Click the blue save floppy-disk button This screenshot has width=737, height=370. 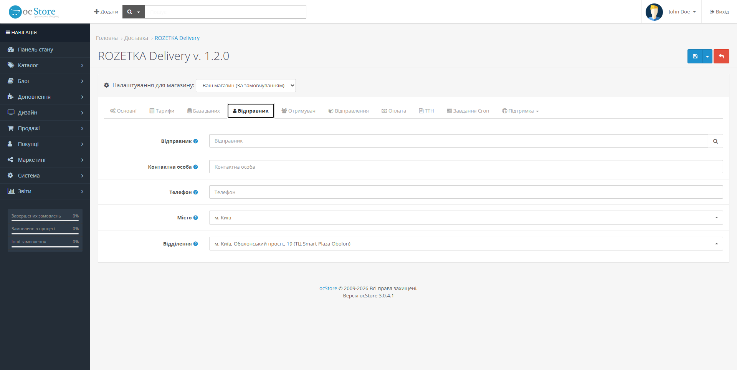[695, 56]
